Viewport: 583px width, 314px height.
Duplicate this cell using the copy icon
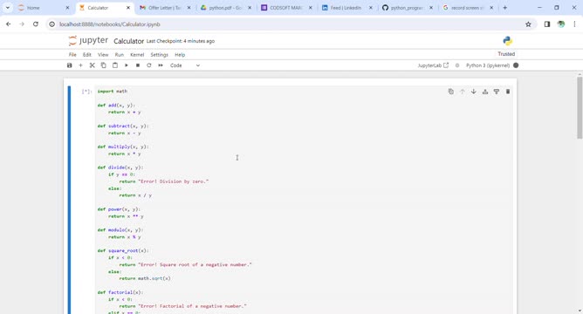450,92
